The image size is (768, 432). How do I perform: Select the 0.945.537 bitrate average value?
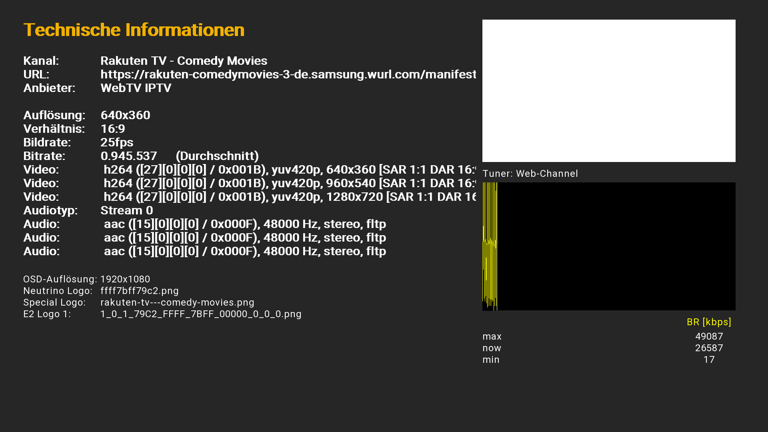[129, 156]
